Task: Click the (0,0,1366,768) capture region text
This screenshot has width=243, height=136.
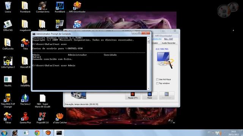Action: coord(162,49)
